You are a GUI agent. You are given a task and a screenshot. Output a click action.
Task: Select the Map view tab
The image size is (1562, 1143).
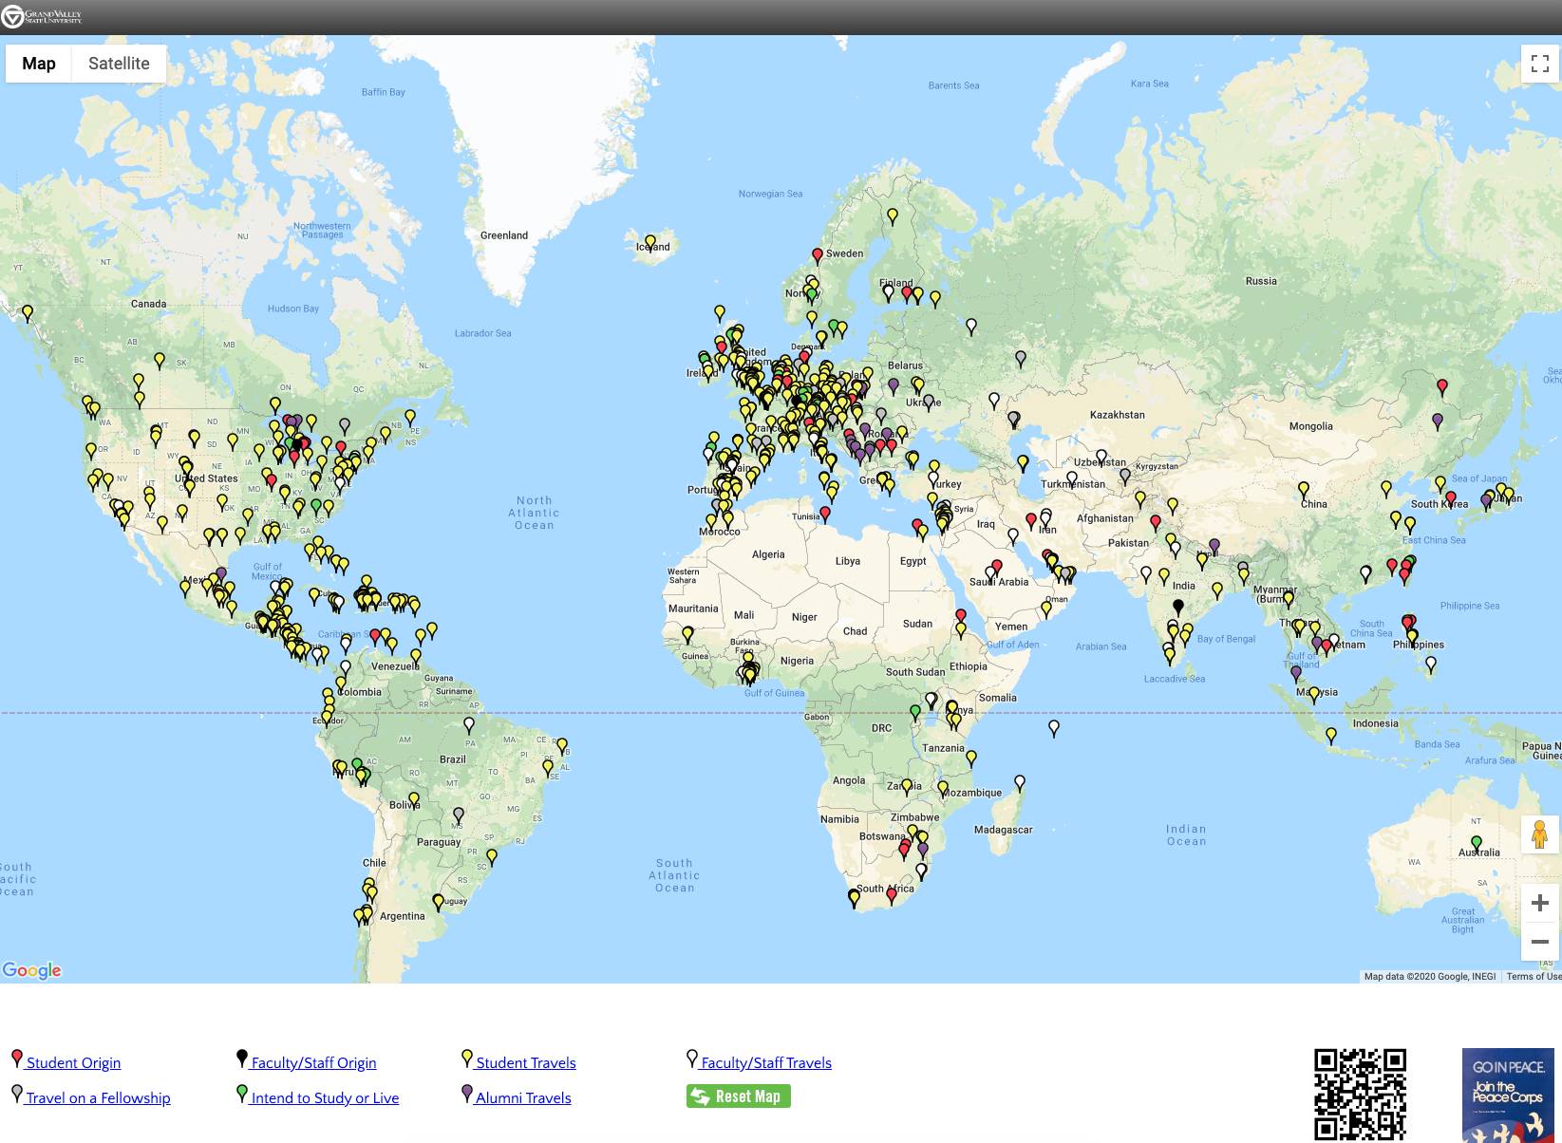click(39, 64)
